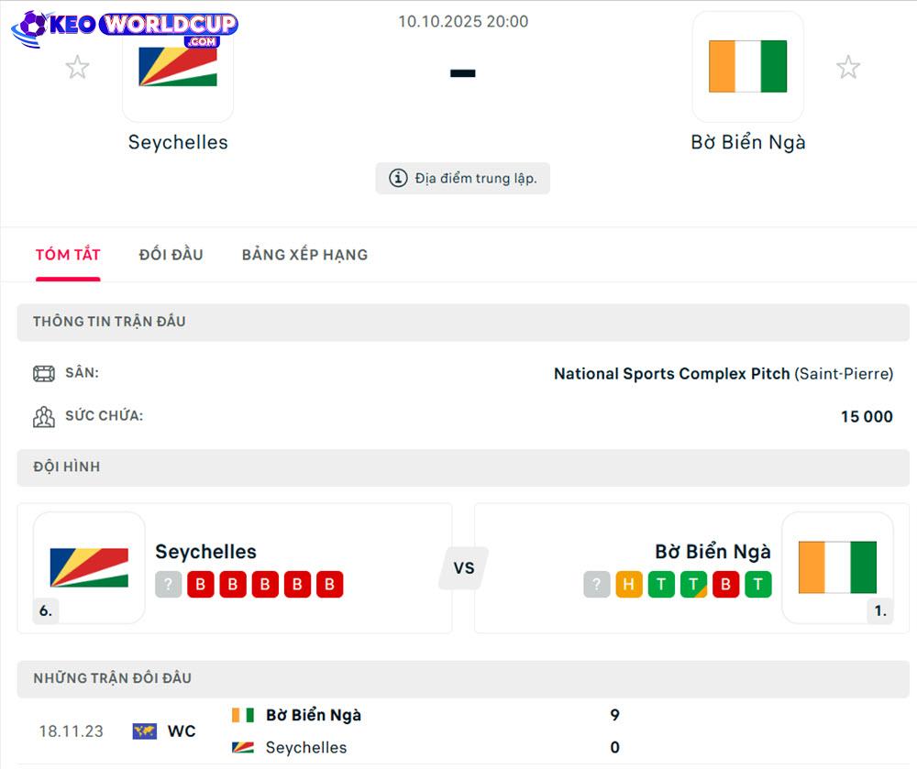Click Seychelles team name in lineup section
Viewport: 917px width, 769px height.
(205, 552)
